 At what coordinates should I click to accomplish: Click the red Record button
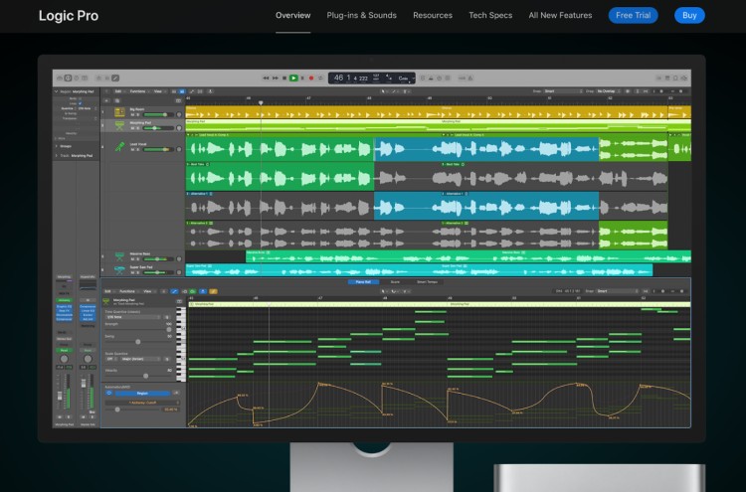tap(311, 78)
